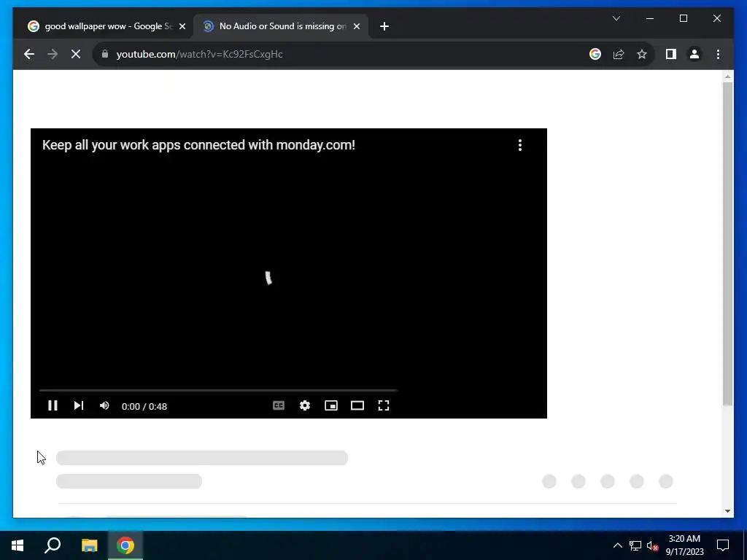Stop loading the page
This screenshot has height=560, width=747.
click(x=76, y=54)
